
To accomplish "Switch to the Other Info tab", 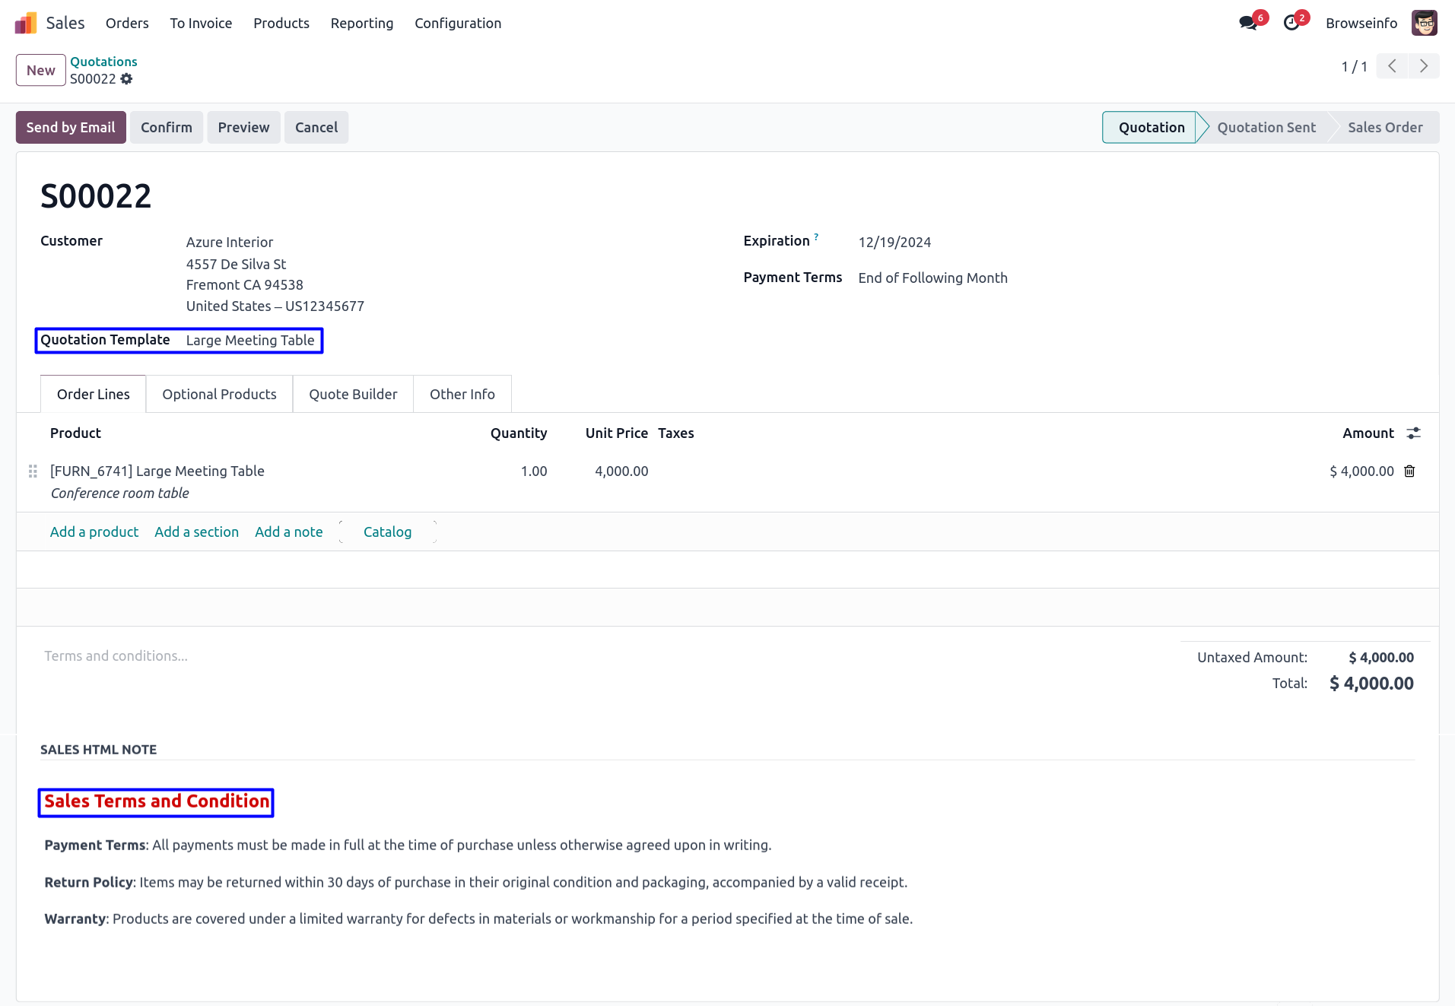I will click(462, 394).
